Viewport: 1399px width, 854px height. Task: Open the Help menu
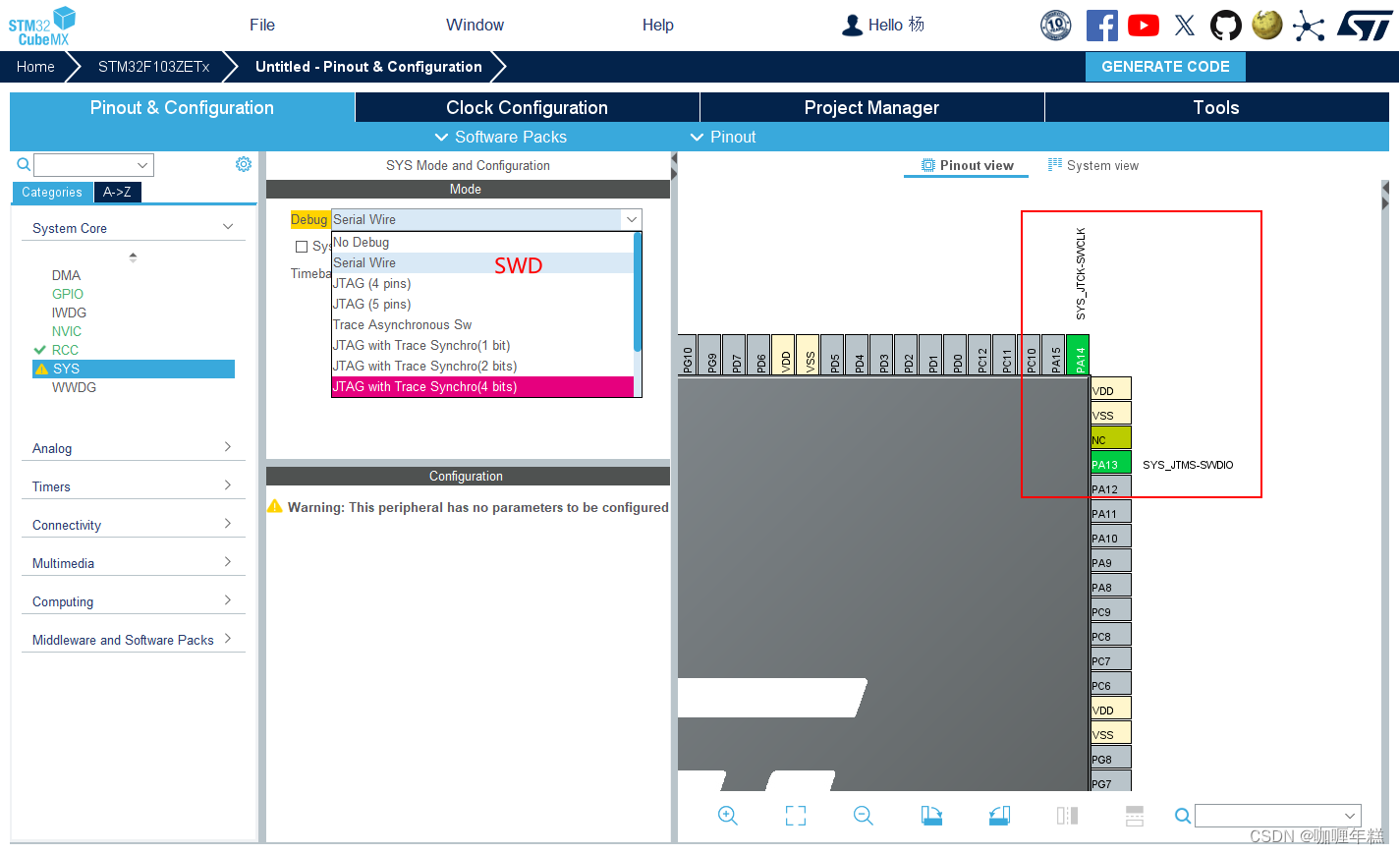click(658, 25)
